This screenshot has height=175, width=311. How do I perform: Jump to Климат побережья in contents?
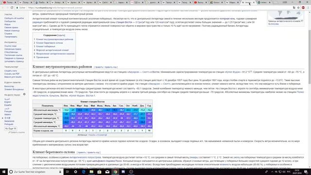point(46,47)
